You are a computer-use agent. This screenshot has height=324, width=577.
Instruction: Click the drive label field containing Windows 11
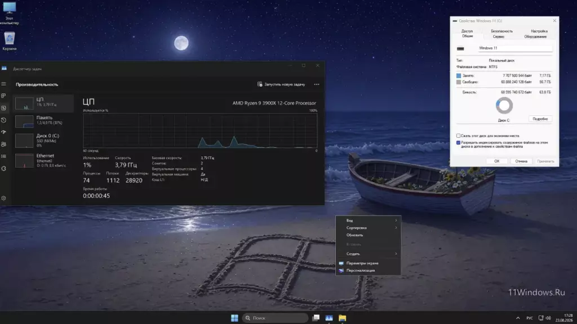click(x=515, y=48)
